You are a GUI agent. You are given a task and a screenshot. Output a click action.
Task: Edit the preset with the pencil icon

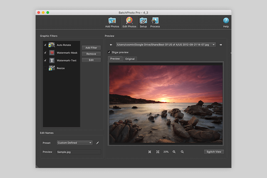(97, 143)
